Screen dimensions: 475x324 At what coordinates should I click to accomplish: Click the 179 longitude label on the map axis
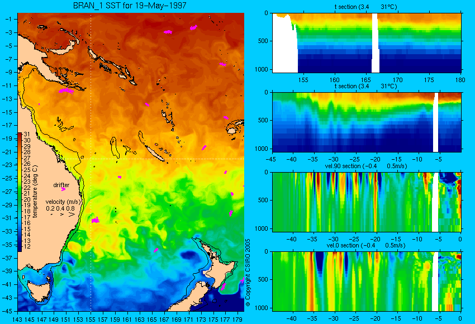pos(237,319)
